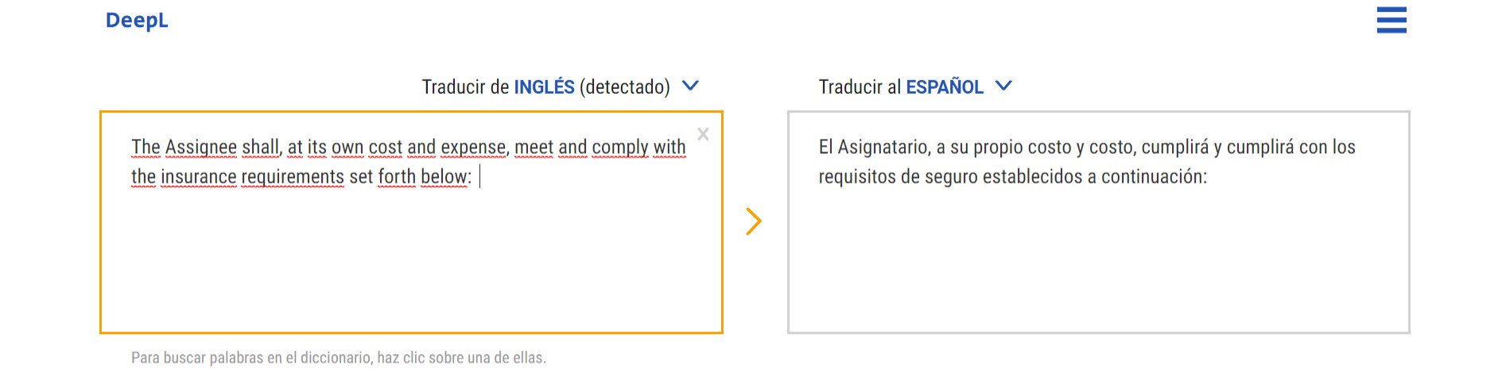This screenshot has height=373, width=1502.
Task: Click the source word "comply"
Action: (x=620, y=147)
